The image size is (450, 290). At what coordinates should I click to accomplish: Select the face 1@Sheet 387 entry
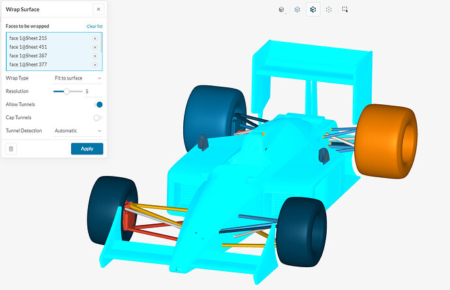(x=28, y=55)
